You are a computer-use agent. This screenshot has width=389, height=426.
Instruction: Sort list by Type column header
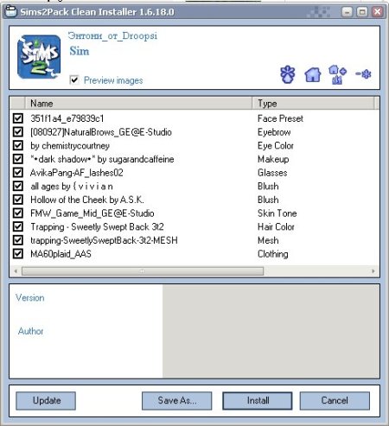point(313,103)
